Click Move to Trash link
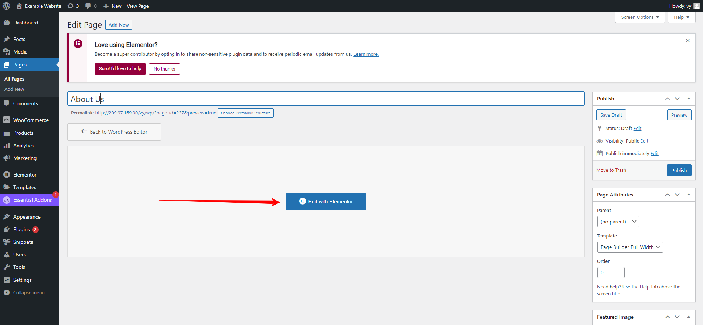Viewport: 703px width, 325px height. [x=611, y=170]
